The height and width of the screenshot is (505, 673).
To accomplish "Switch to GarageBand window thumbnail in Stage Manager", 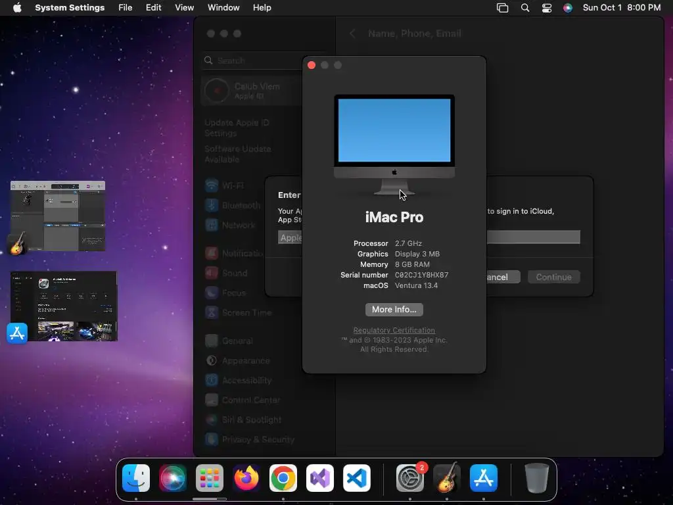I will (x=58, y=216).
